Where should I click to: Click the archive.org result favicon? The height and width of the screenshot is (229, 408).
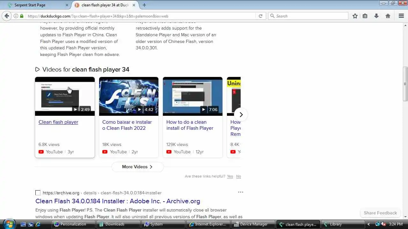click(38, 193)
